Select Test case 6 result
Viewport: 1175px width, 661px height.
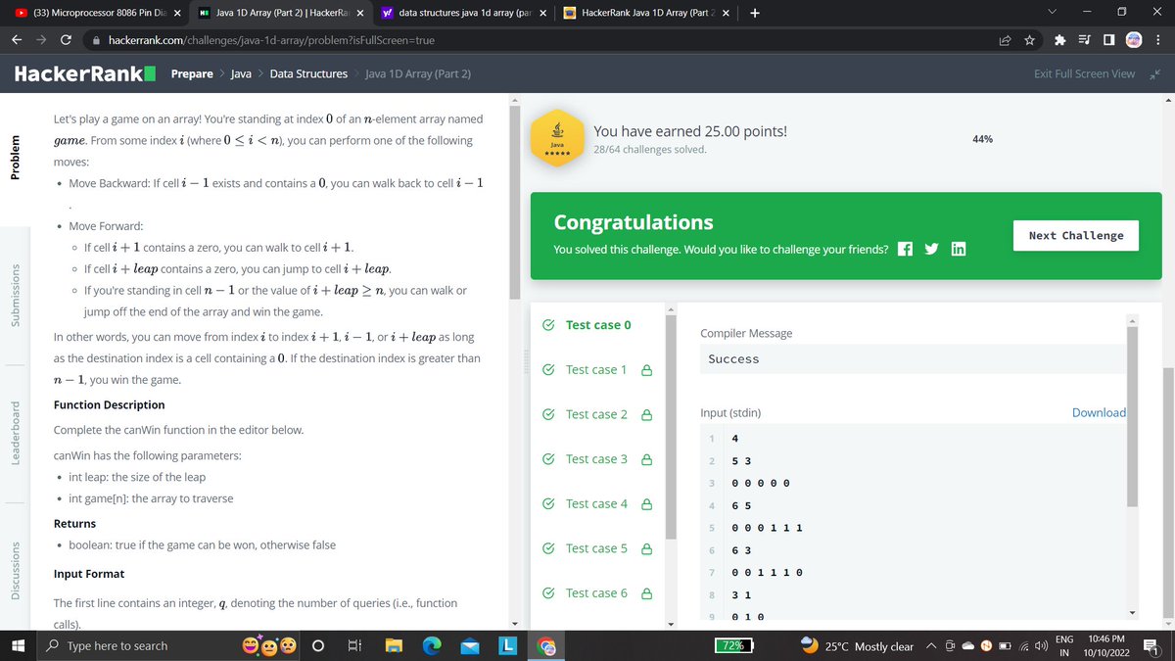(597, 593)
